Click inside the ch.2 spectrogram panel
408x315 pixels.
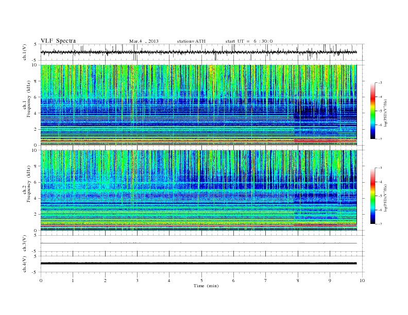pyautogui.click(x=198, y=190)
